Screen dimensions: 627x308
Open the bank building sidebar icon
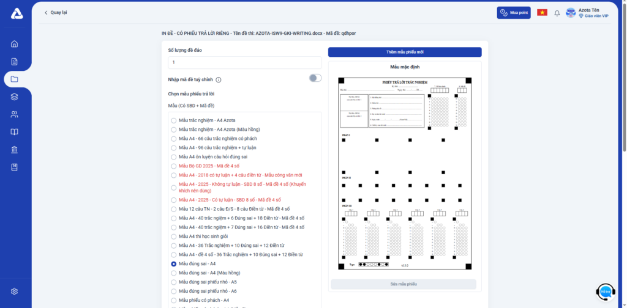(15, 150)
